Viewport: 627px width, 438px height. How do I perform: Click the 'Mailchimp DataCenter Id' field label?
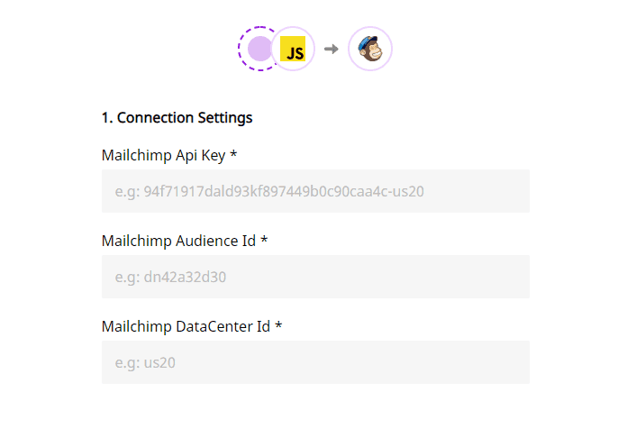pos(186,326)
